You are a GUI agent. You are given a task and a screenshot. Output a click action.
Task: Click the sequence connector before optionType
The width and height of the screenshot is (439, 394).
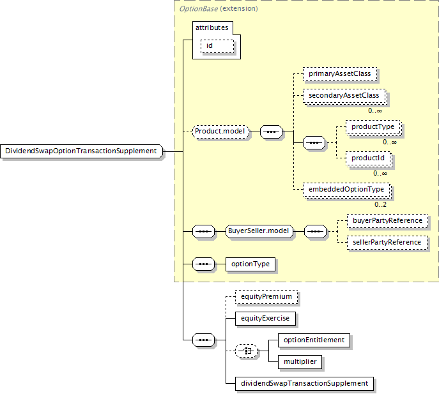click(204, 264)
